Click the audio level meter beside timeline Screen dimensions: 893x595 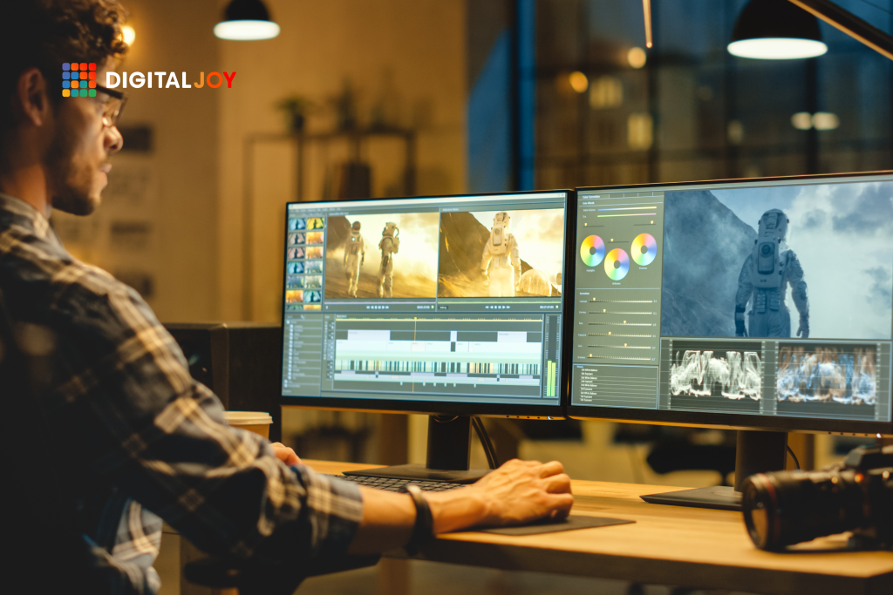coord(551,357)
